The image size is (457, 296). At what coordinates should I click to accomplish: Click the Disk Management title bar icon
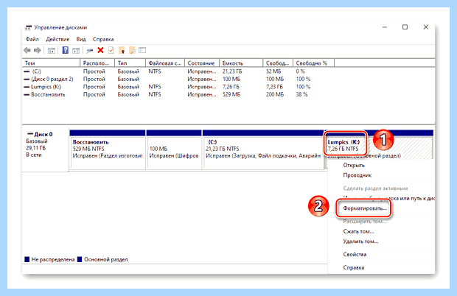pyautogui.click(x=28, y=28)
